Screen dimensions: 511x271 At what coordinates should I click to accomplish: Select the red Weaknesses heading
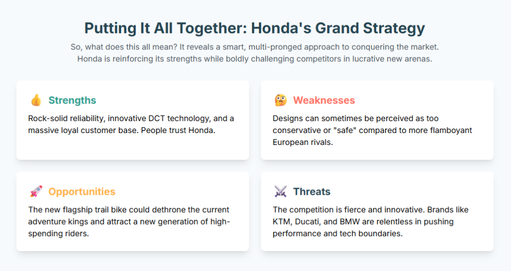(324, 100)
